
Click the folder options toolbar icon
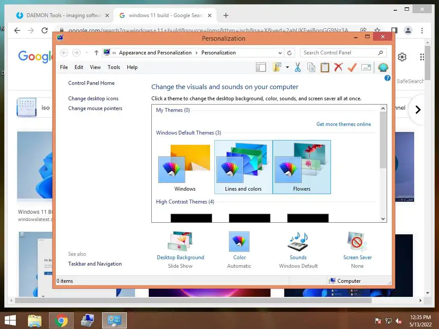pyautogui.click(x=277, y=67)
